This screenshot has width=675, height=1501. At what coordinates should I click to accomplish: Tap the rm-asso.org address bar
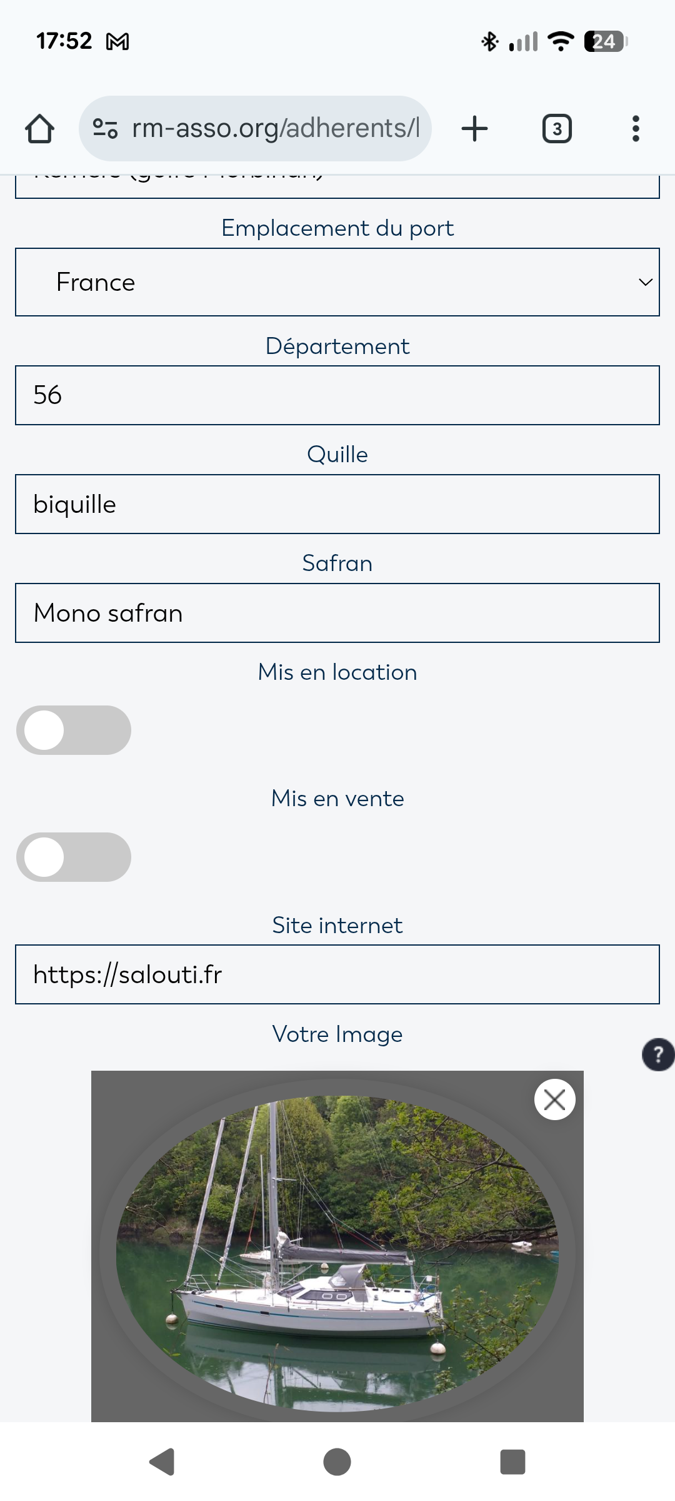pos(275,129)
